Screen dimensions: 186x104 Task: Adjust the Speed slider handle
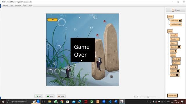(148, 97)
